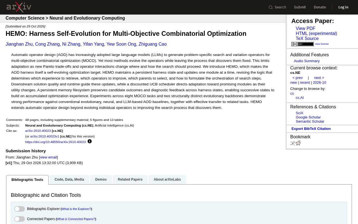Click Export BibTeX Citation
The width and height of the screenshot is (358, 224).
311,129
